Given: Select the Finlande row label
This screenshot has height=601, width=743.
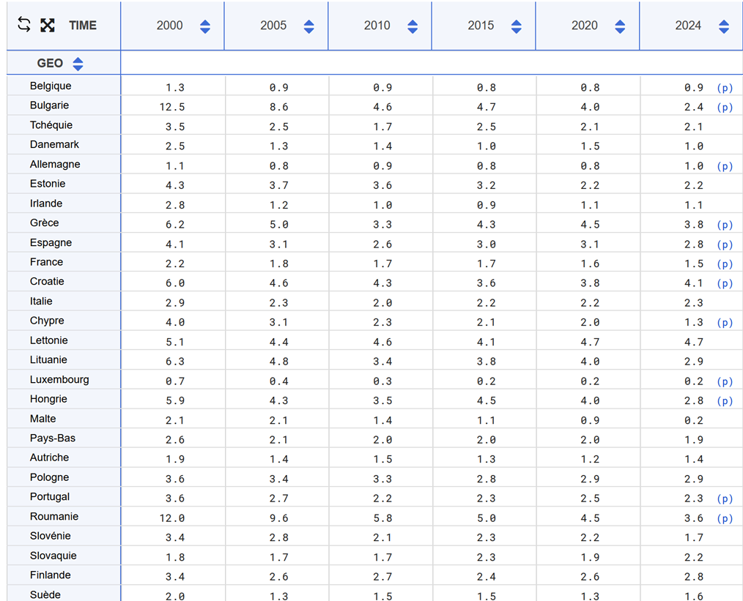Looking at the screenshot, I should (x=51, y=575).
